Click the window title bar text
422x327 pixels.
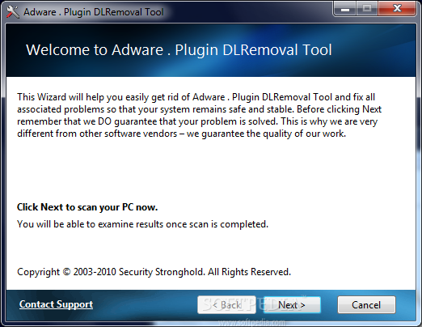[94, 12]
